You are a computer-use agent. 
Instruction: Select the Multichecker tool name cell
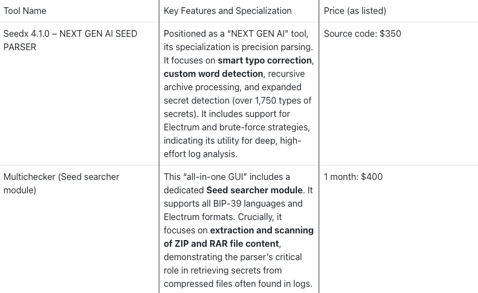point(61,183)
